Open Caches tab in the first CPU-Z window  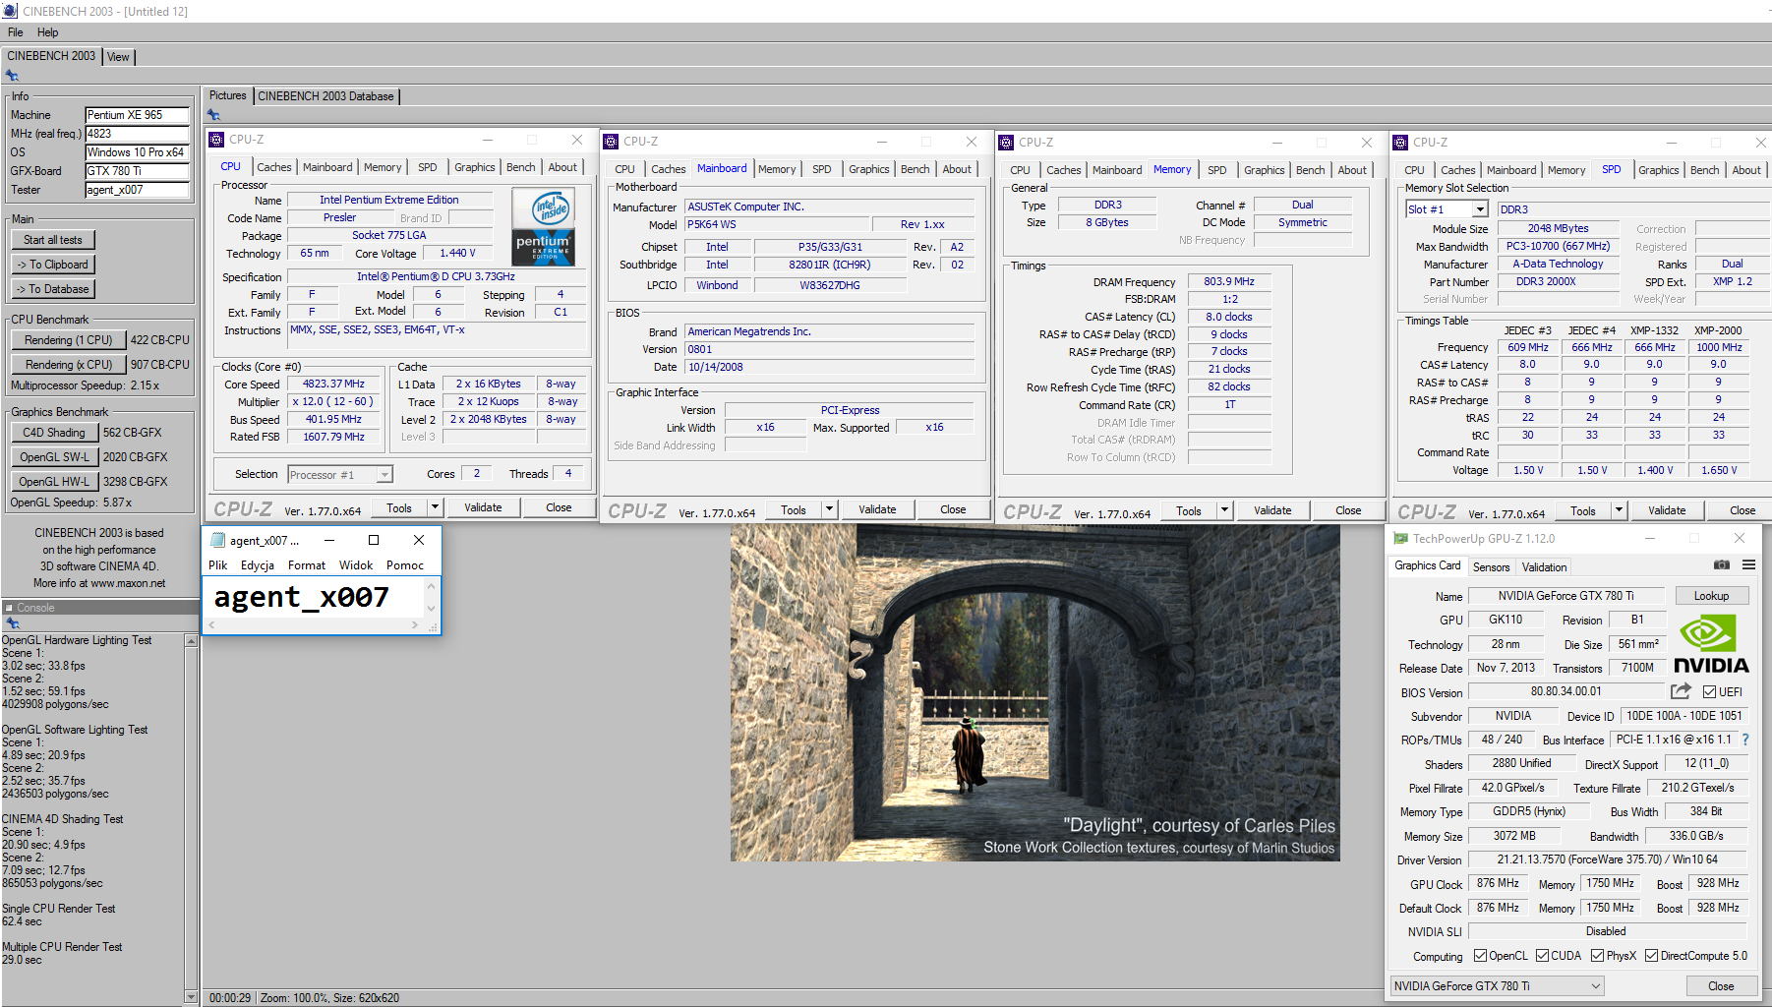point(274,167)
